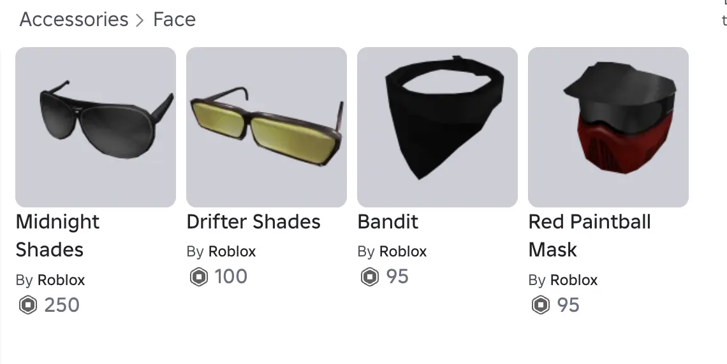
Task: Open Roblox creator link under Bandit
Action: pos(403,252)
